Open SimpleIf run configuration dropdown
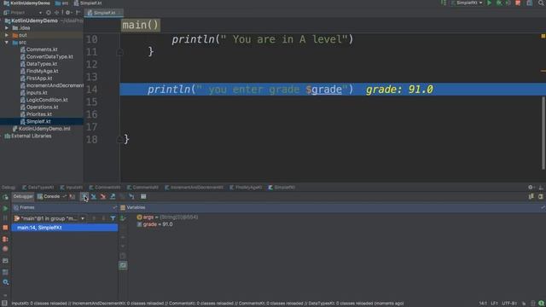This screenshot has width=546, height=307. pos(467,3)
